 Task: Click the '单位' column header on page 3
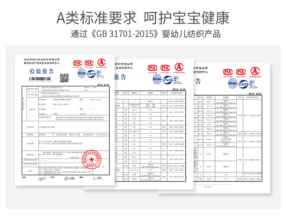(x=201, y=97)
